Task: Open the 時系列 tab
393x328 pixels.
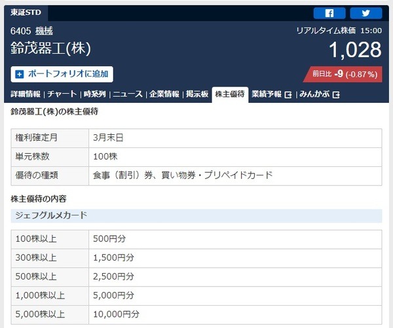Action: click(95, 94)
